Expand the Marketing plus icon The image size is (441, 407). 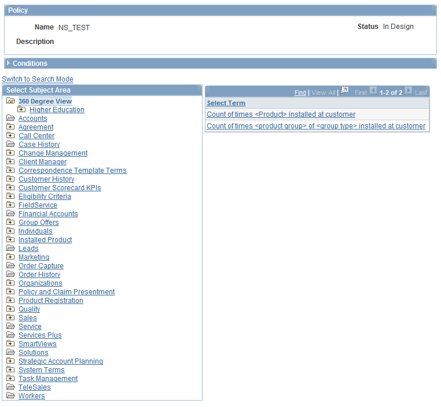coord(10,257)
